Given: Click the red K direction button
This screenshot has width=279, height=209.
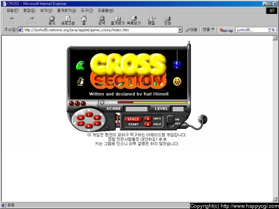Looking at the screenshot, I should click(88, 126).
